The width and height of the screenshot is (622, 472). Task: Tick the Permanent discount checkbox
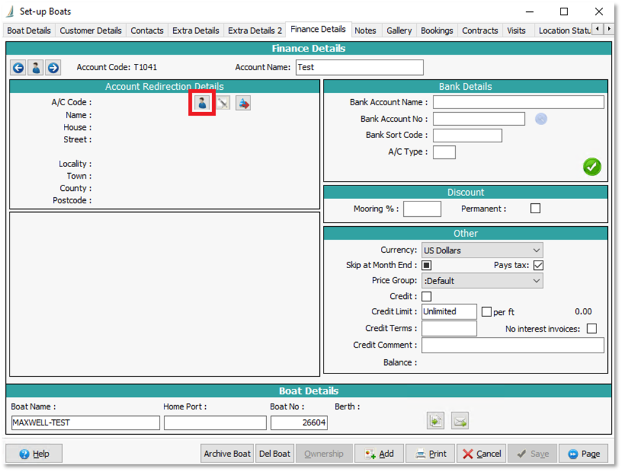[x=535, y=209]
